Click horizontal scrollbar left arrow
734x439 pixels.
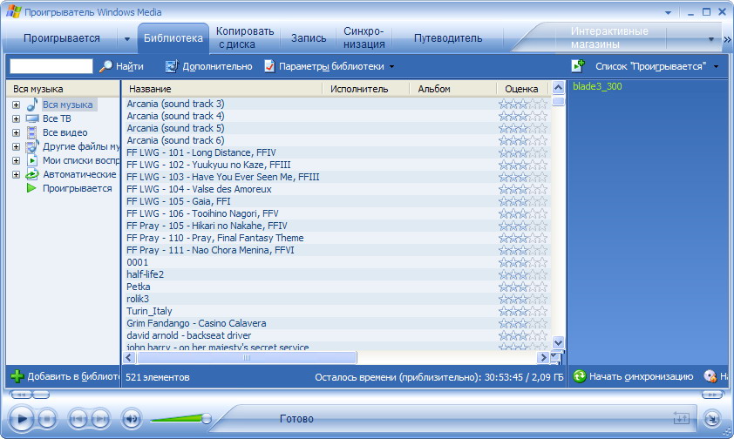(129, 358)
